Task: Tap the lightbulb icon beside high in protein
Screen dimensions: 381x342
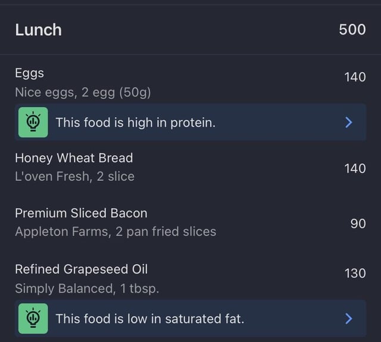Action: coord(33,122)
